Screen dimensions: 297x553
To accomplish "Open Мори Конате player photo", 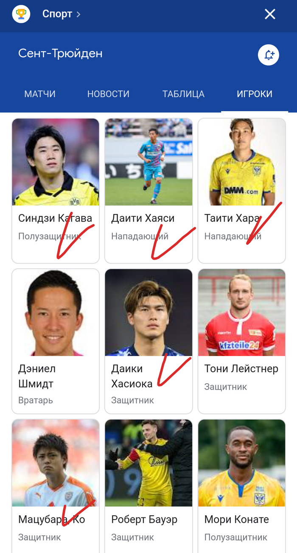I will (x=242, y=463).
